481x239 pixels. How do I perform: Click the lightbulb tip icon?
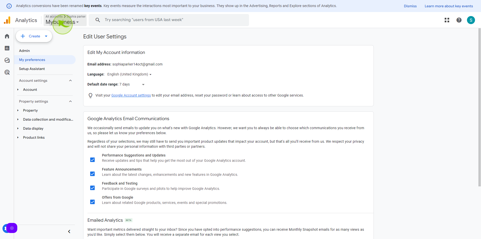[90, 96]
